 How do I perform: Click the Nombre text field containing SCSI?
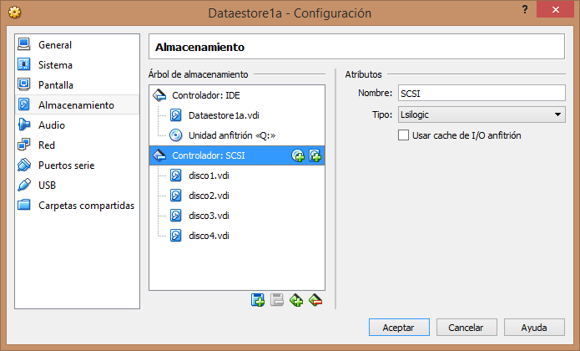click(x=482, y=93)
